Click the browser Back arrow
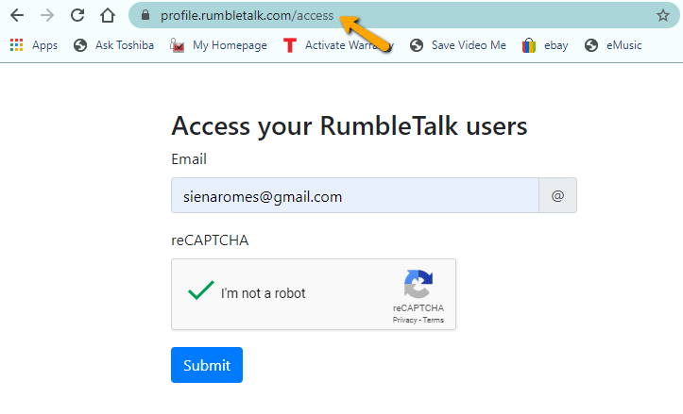683x414 pixels. tap(17, 15)
